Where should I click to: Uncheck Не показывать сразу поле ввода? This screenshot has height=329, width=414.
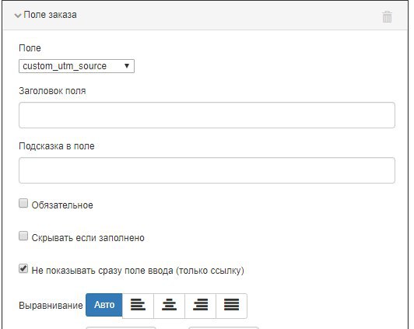pos(23,268)
